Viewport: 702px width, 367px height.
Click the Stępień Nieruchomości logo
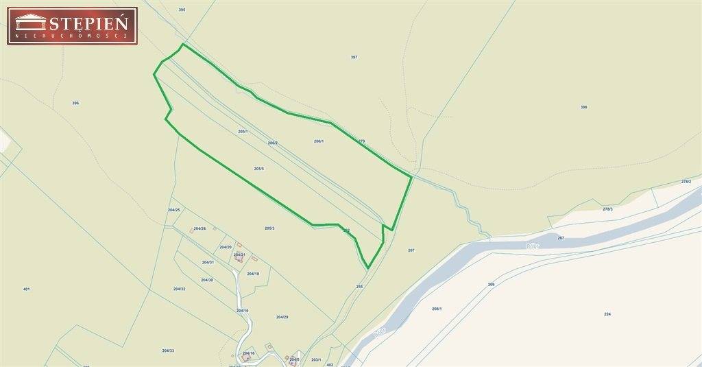tap(73, 26)
